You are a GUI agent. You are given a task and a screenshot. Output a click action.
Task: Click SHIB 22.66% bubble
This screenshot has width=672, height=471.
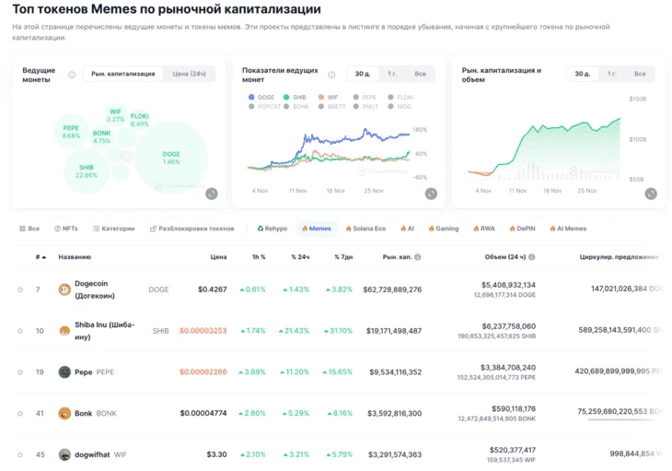[x=87, y=171]
